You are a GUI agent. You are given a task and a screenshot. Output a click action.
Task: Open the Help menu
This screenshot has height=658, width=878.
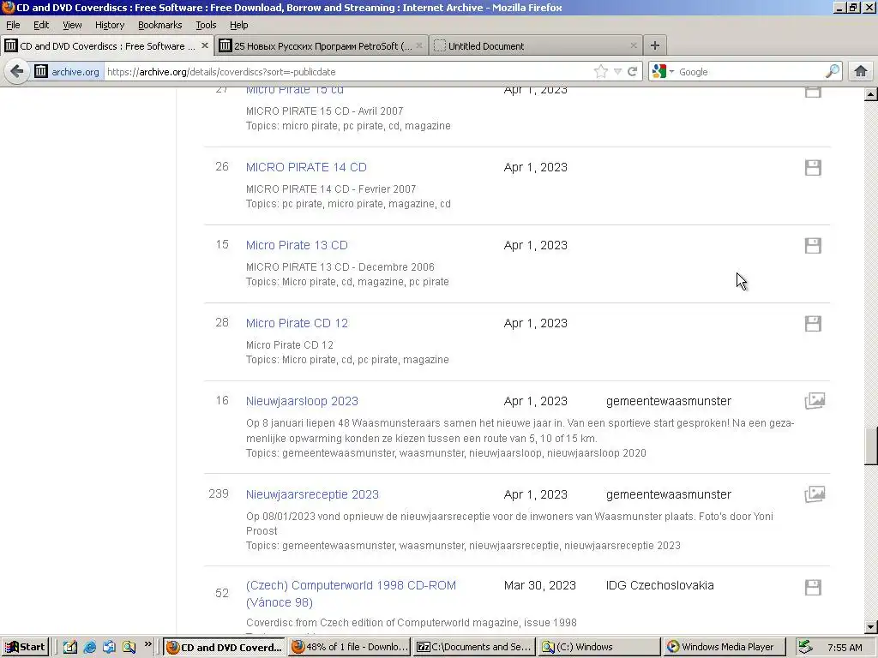tap(238, 25)
